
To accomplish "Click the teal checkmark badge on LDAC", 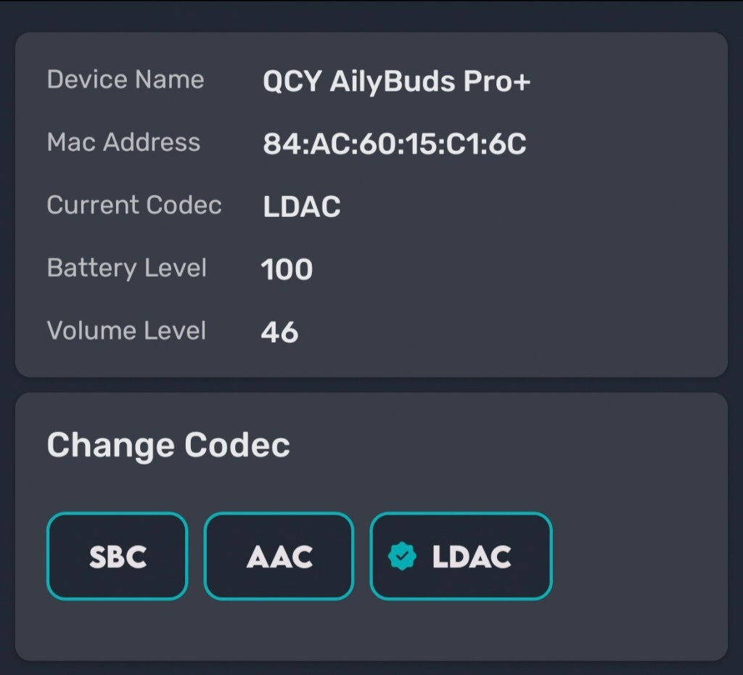I will click(402, 557).
